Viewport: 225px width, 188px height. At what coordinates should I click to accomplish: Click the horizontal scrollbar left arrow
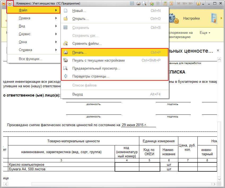pos(6,184)
